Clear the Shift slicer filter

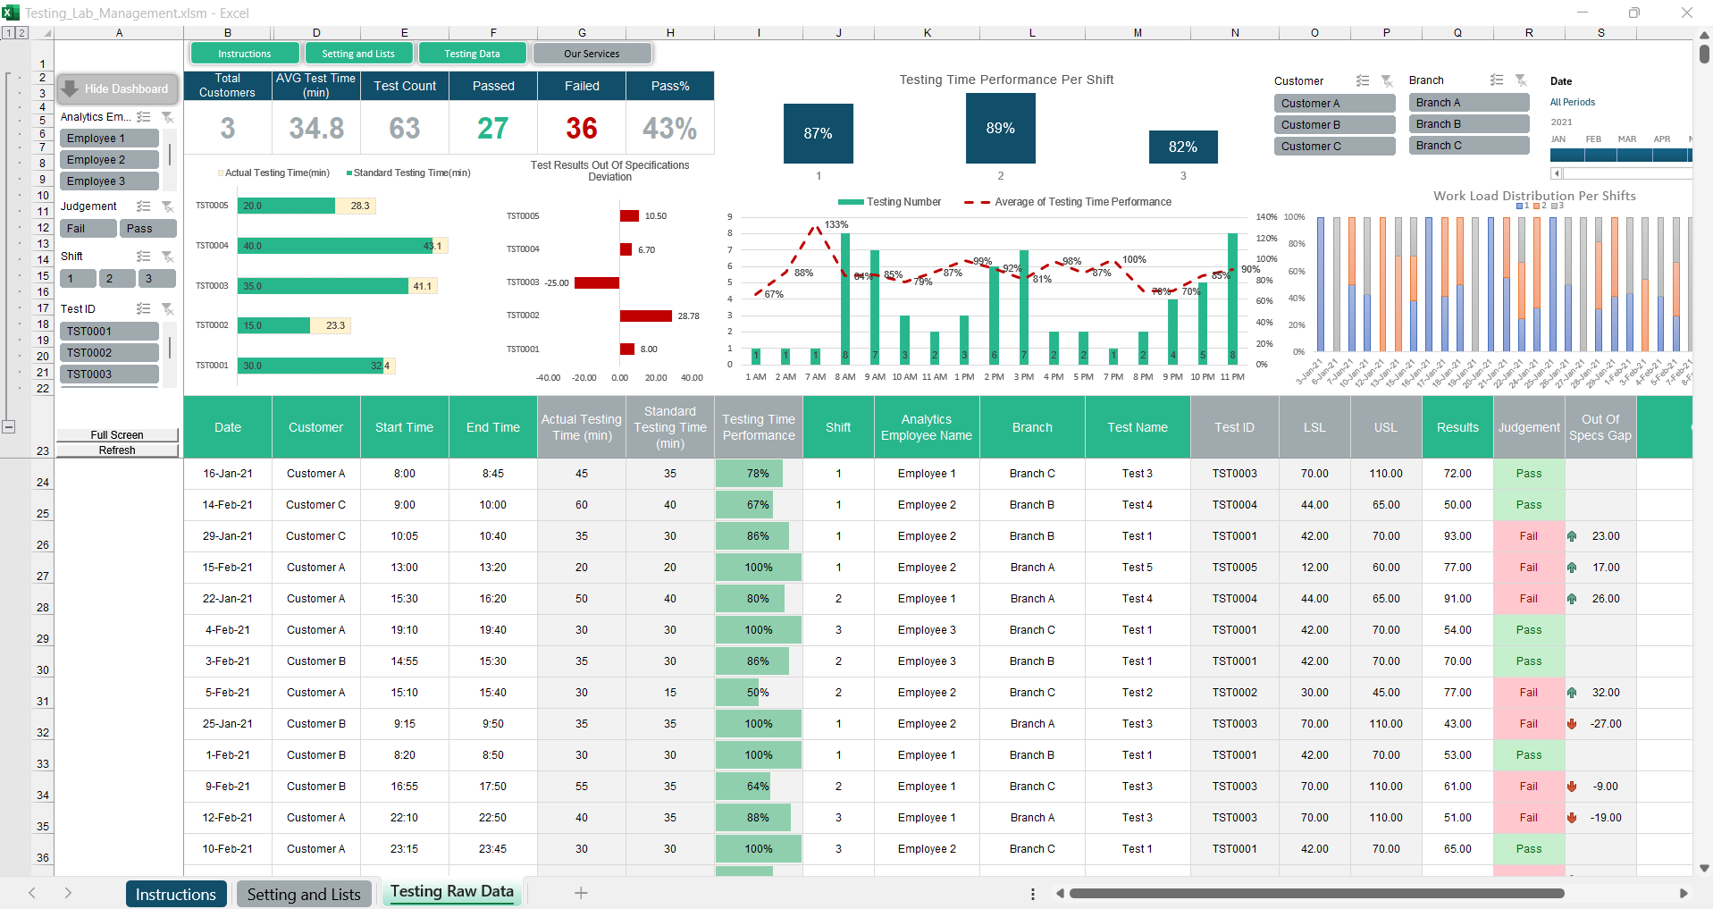[167, 257]
